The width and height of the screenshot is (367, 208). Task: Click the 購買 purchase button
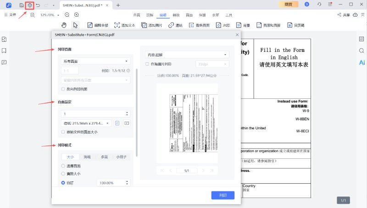(x=288, y=5)
